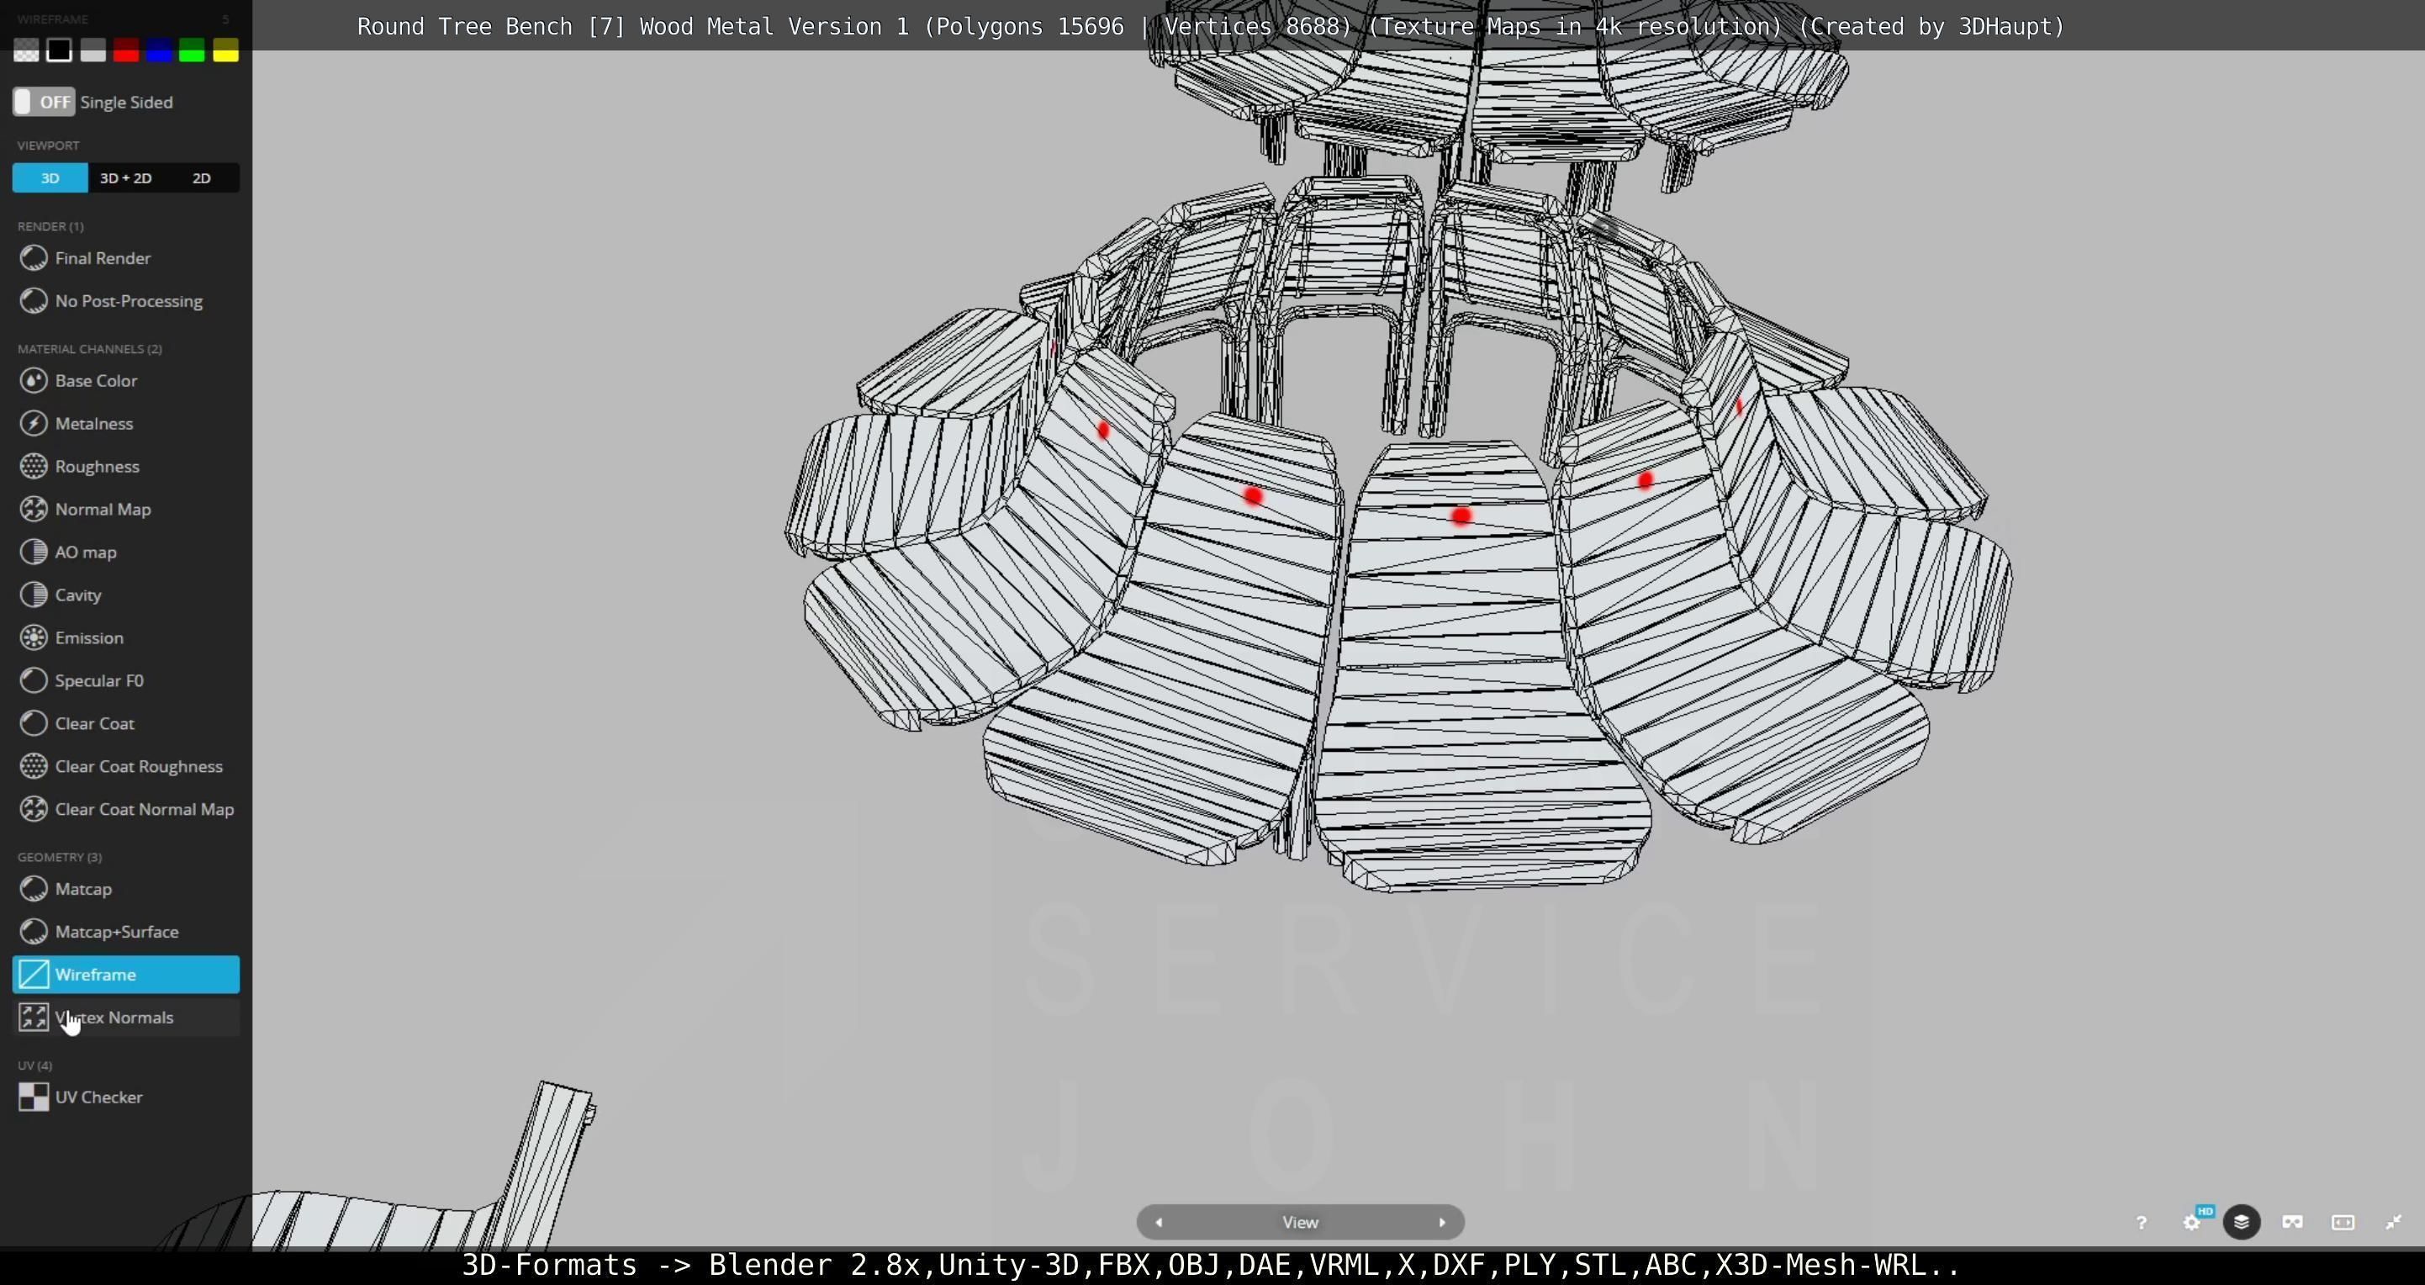This screenshot has height=1285, width=2425.
Task: Enter VR mode via headset icon
Action: click(2292, 1222)
